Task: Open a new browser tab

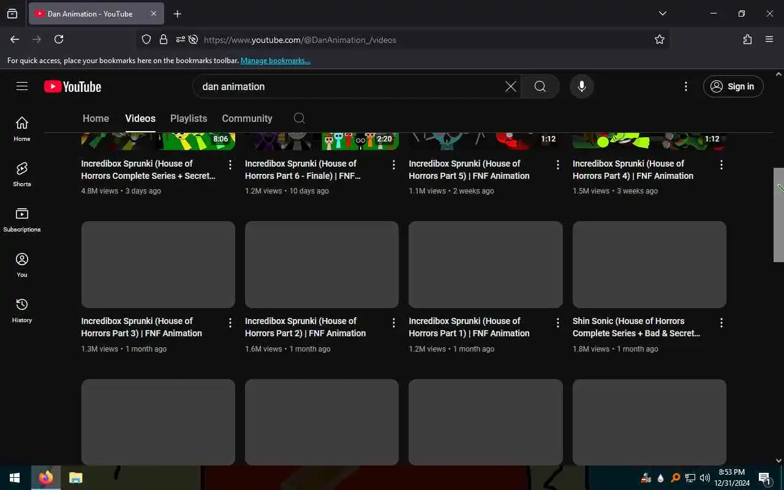Action: pos(177,13)
